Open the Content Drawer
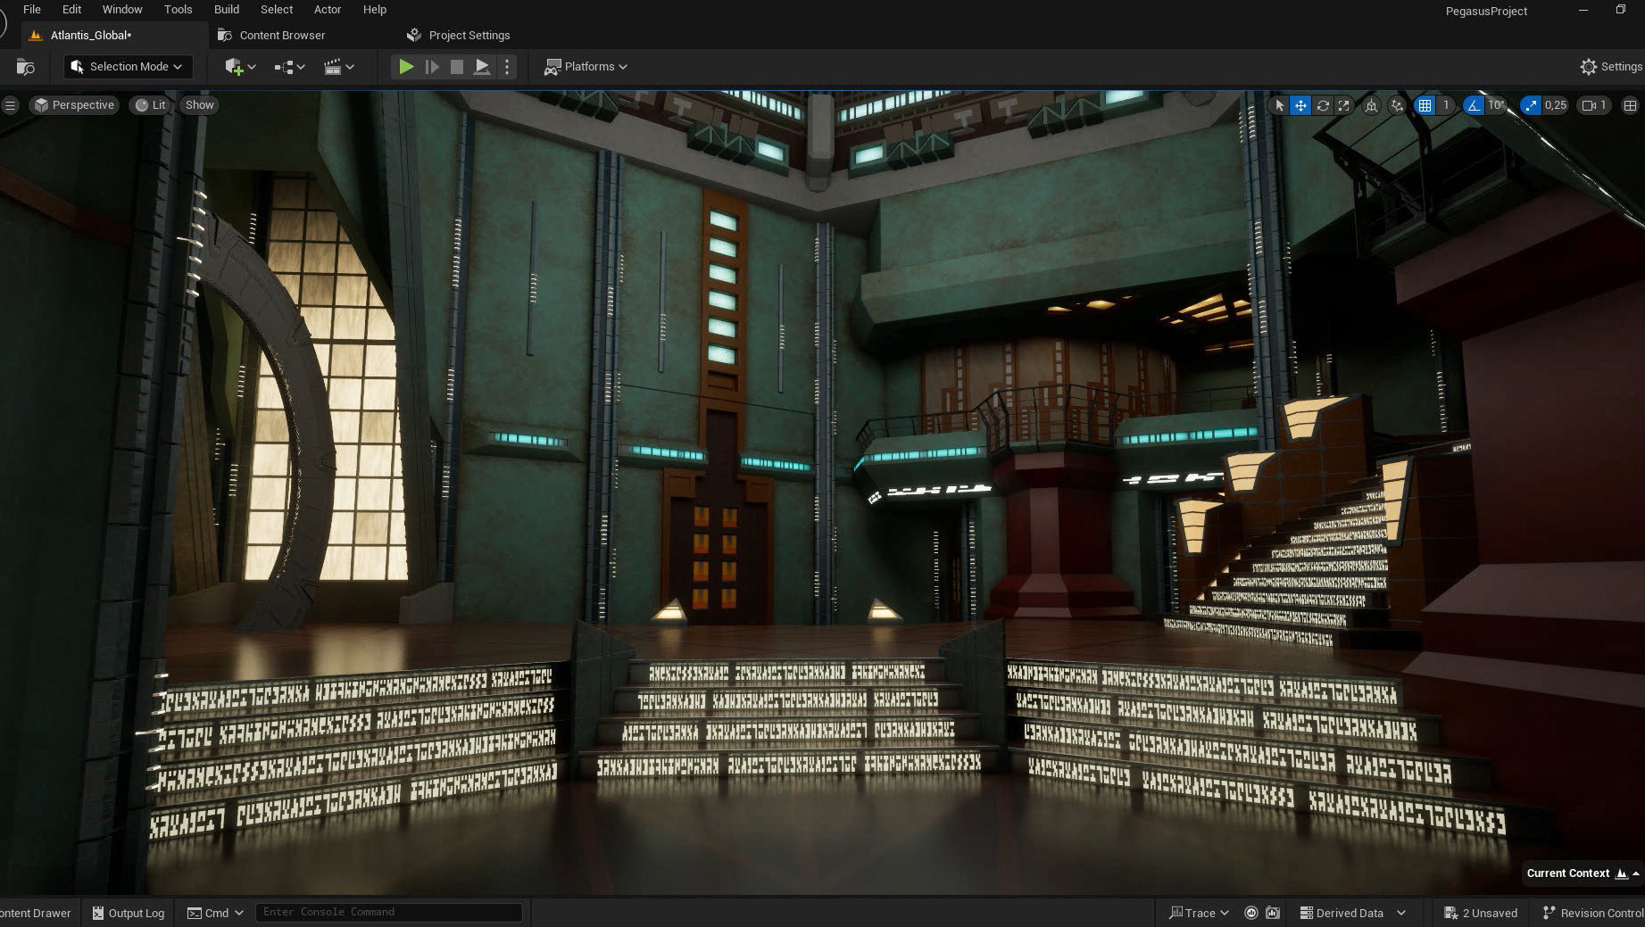Viewport: 1645px width, 927px height. [x=36, y=913]
